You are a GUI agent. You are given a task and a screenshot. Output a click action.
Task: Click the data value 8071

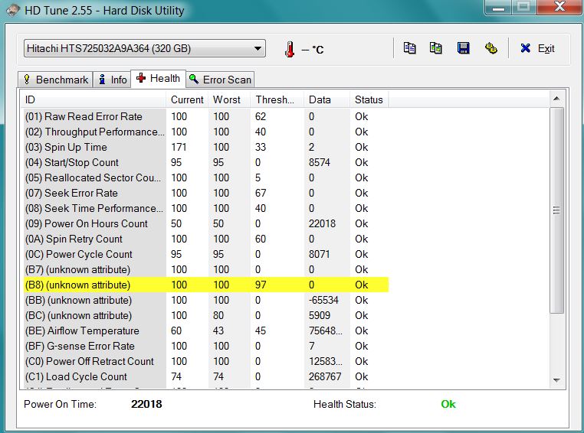click(x=319, y=254)
